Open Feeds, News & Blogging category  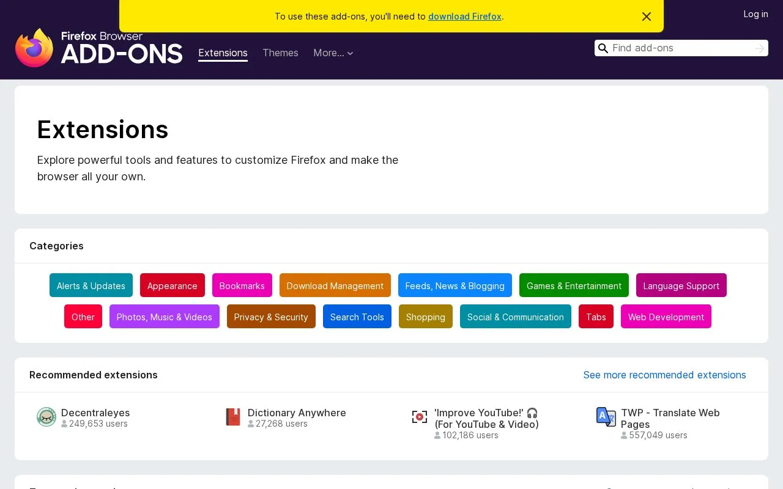click(455, 285)
